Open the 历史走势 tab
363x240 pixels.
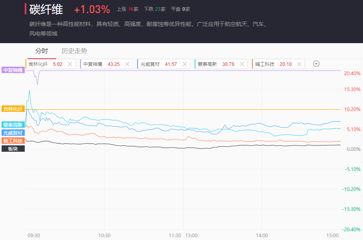74,51
